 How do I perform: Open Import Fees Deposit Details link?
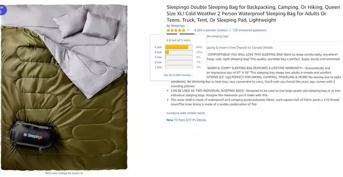(268, 47)
